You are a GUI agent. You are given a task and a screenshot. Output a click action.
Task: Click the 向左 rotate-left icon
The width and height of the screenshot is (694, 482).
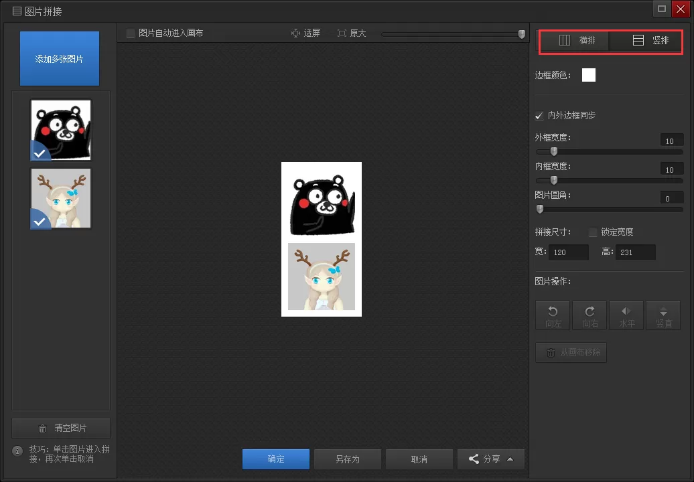pos(553,316)
